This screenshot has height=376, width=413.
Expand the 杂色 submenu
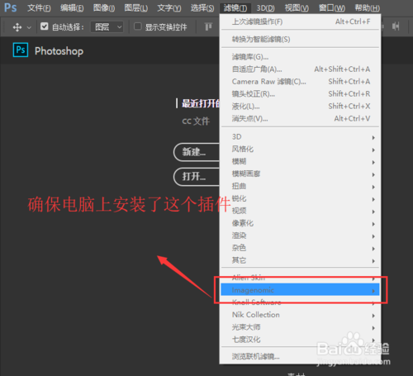pyautogui.click(x=301, y=248)
